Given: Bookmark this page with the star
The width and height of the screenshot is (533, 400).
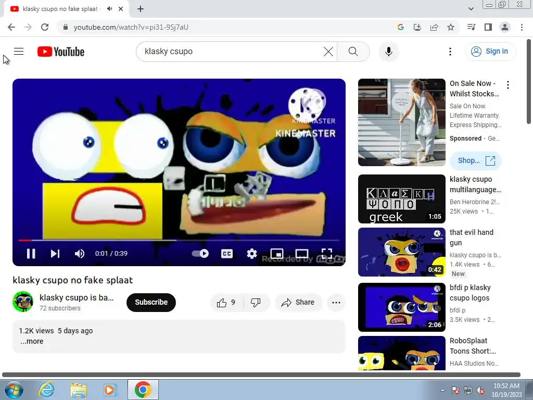Looking at the screenshot, I should coord(451,27).
